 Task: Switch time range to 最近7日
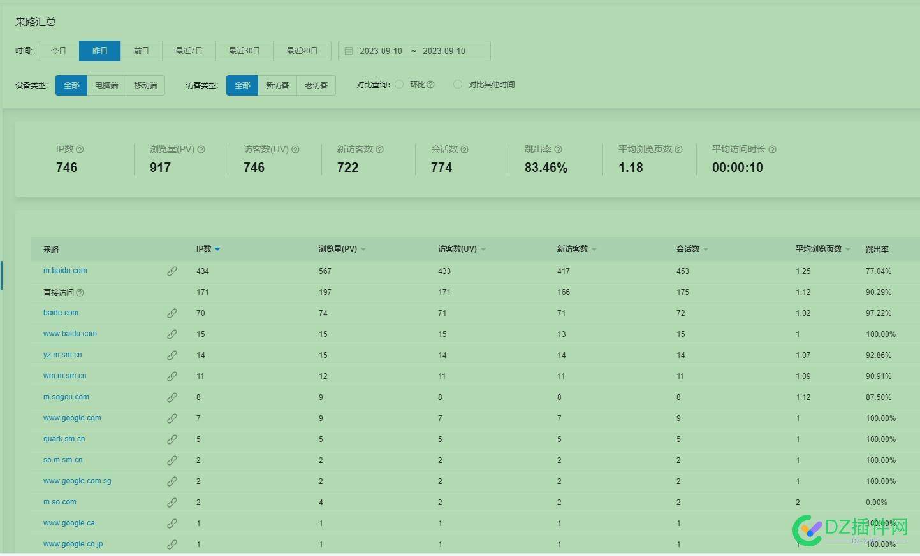[x=189, y=51]
